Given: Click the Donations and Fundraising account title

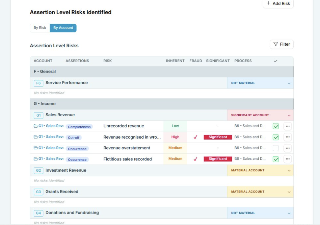Looking at the screenshot, I should [x=72, y=213].
